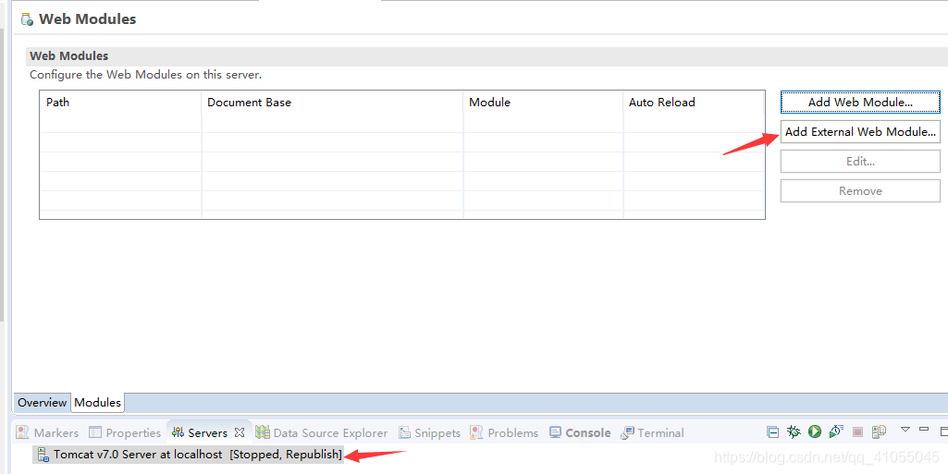
Task: Switch to the Overview editor tab
Action: (x=42, y=403)
